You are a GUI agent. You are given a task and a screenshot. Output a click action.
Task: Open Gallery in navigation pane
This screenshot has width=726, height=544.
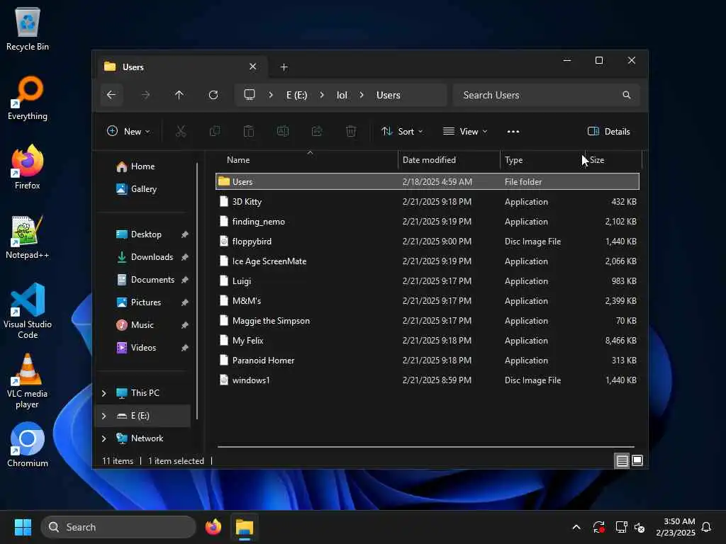click(143, 188)
